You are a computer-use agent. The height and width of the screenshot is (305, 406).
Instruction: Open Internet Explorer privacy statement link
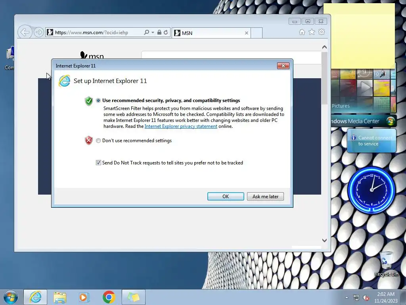(x=181, y=126)
